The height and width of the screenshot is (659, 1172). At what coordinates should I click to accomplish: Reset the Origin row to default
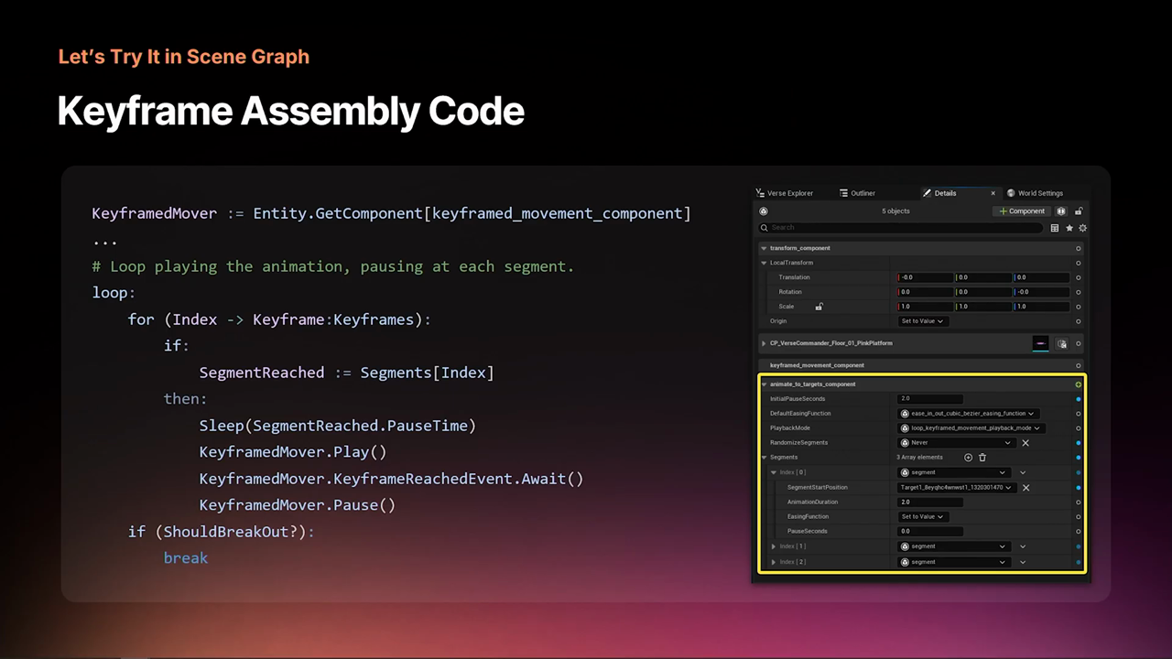tap(1078, 321)
